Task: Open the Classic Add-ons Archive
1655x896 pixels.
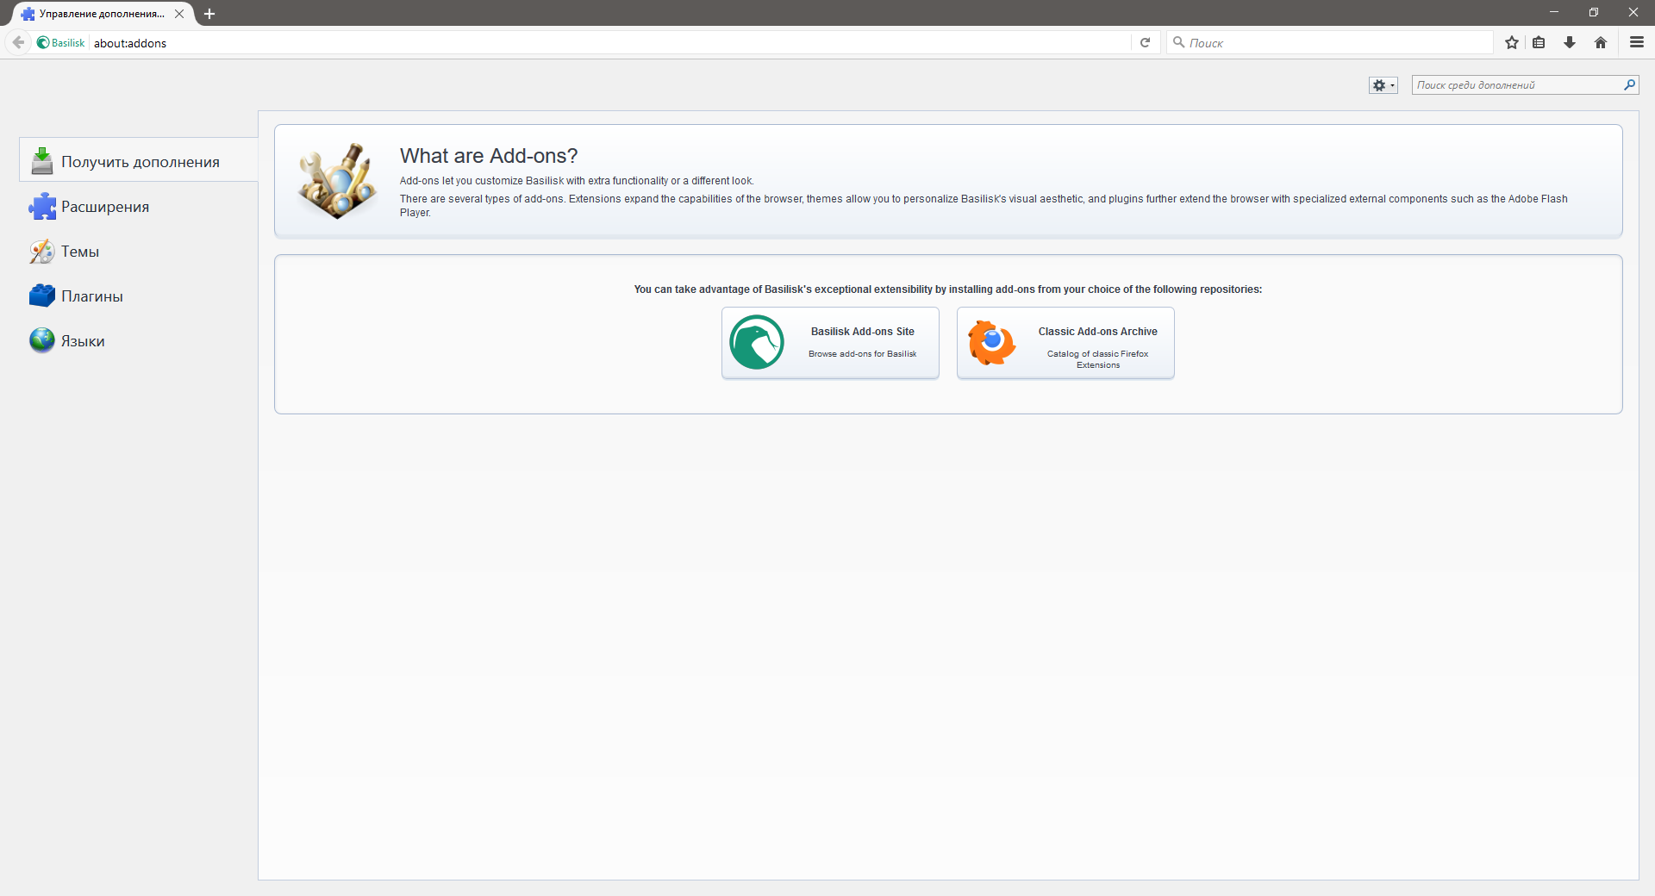Action: (1065, 343)
